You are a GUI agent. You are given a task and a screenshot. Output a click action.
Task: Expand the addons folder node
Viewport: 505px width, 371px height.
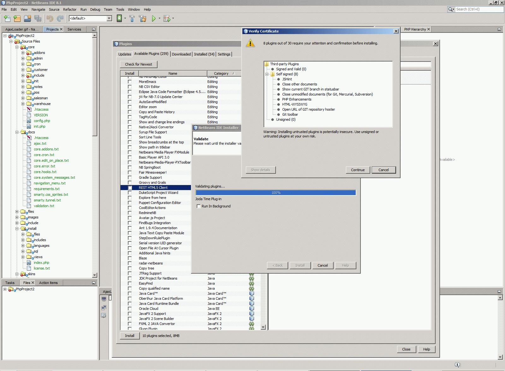click(23, 53)
